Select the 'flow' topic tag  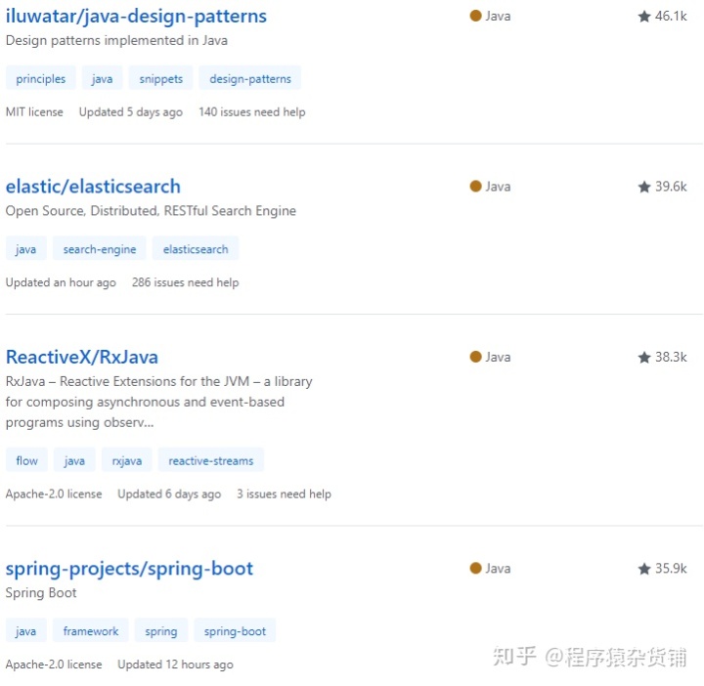[x=26, y=460]
